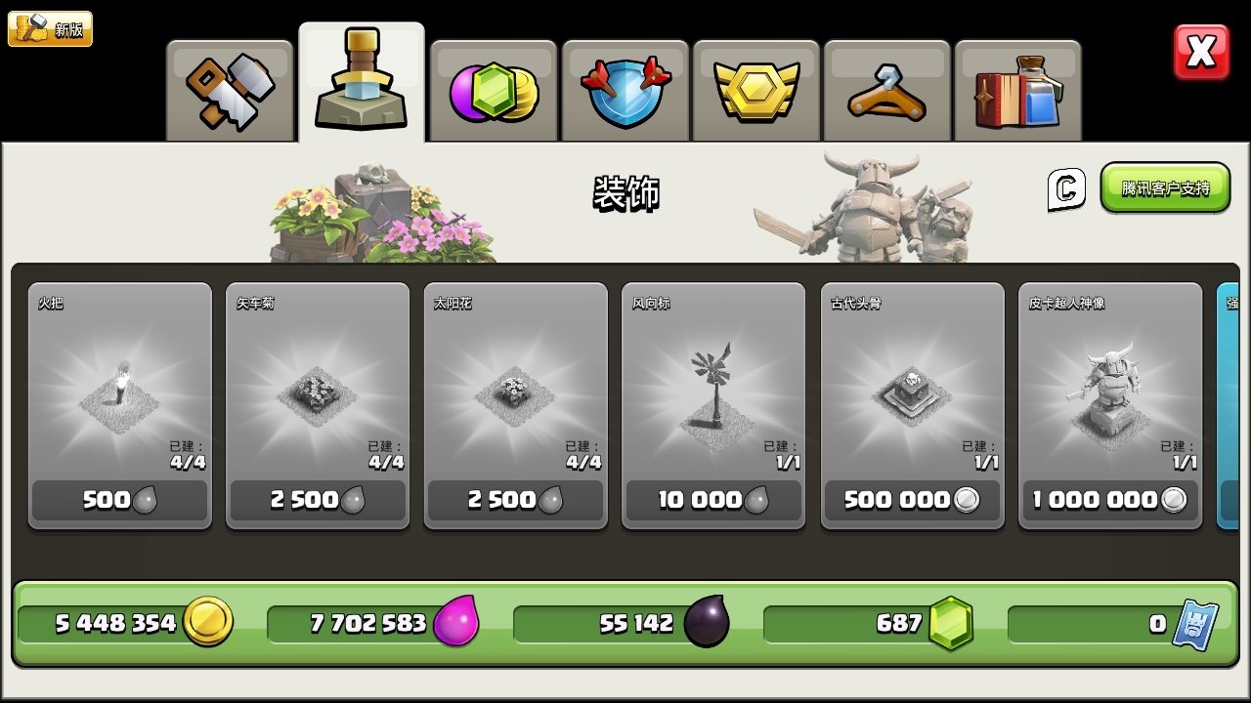Open the gold badge pass tab

pyautogui.click(x=755, y=92)
